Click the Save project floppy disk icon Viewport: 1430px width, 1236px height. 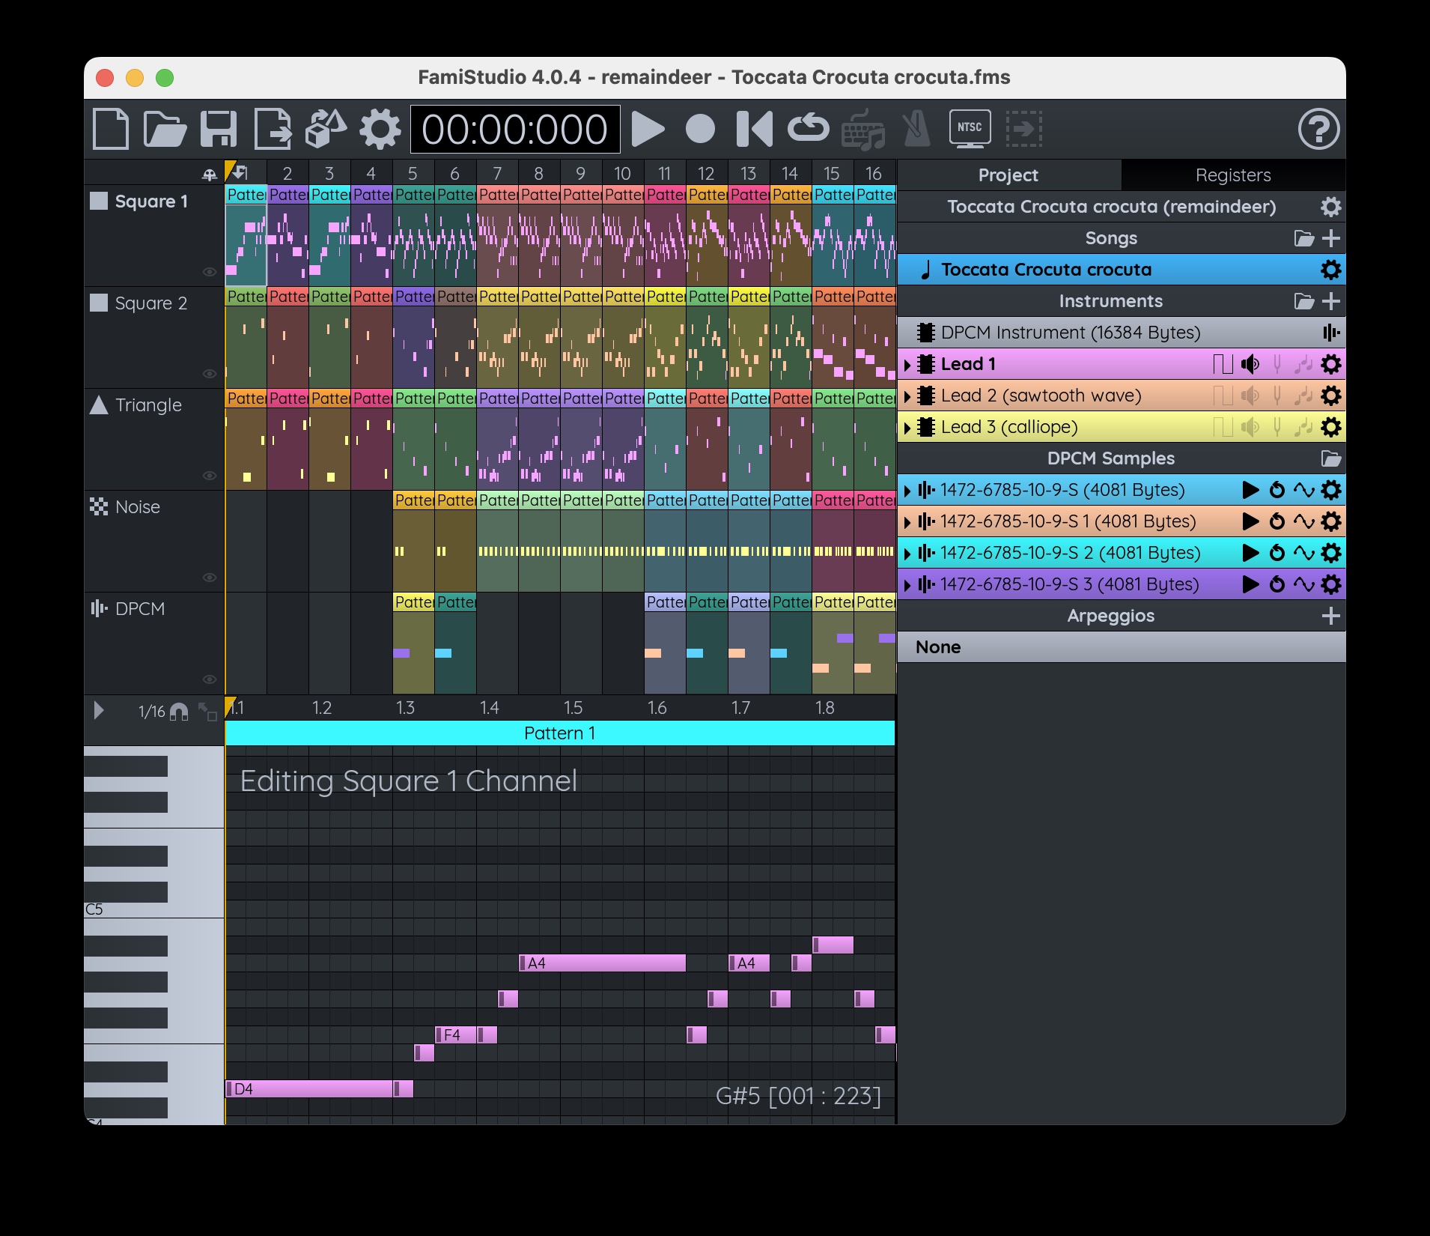click(219, 129)
